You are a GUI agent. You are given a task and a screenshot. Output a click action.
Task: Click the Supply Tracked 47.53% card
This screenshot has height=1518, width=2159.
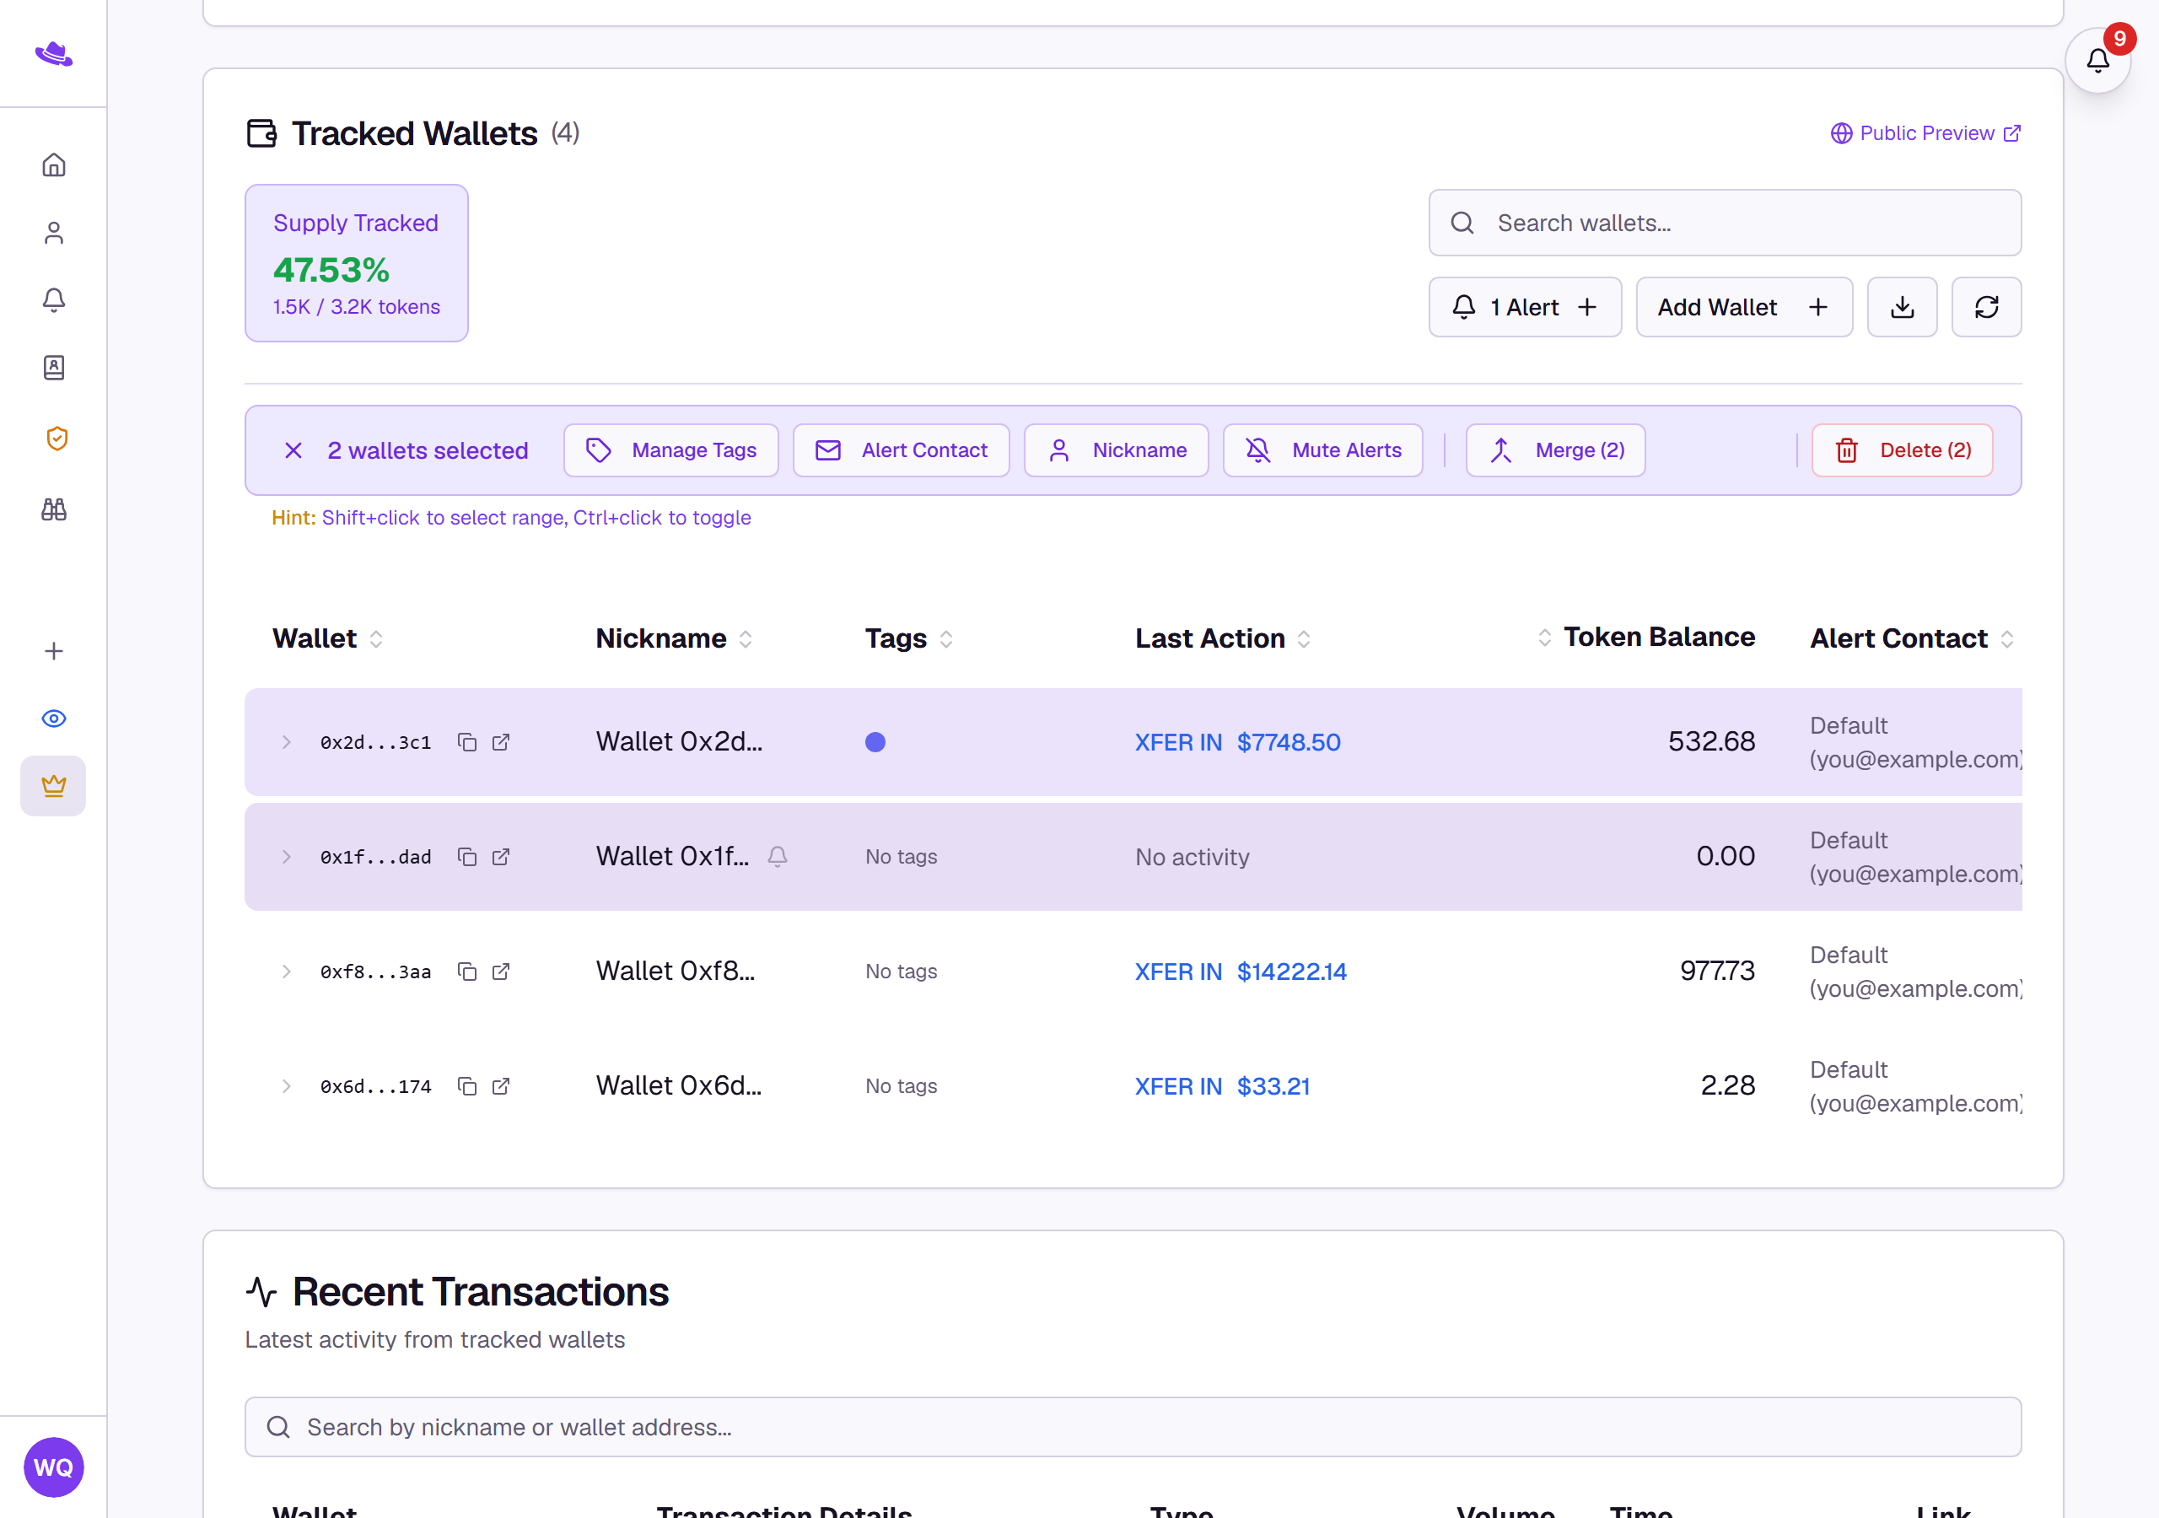(357, 263)
